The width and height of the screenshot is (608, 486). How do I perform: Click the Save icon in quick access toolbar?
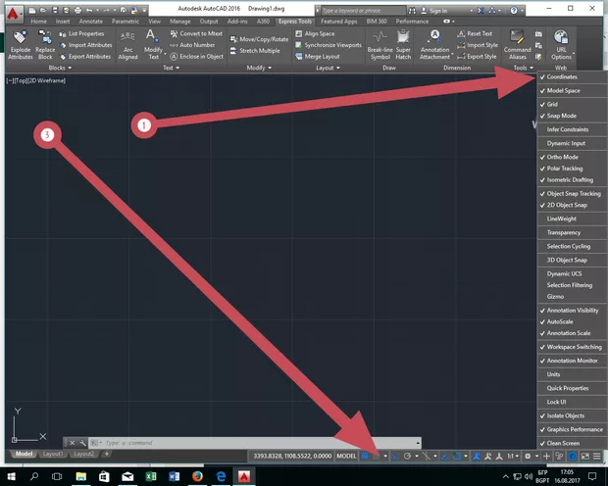click(55, 11)
